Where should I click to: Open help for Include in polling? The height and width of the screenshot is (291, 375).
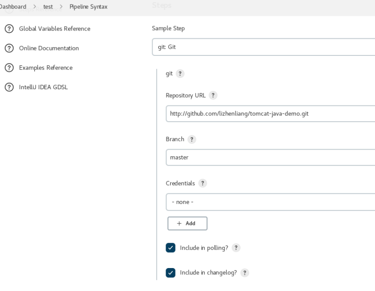pyautogui.click(x=236, y=248)
